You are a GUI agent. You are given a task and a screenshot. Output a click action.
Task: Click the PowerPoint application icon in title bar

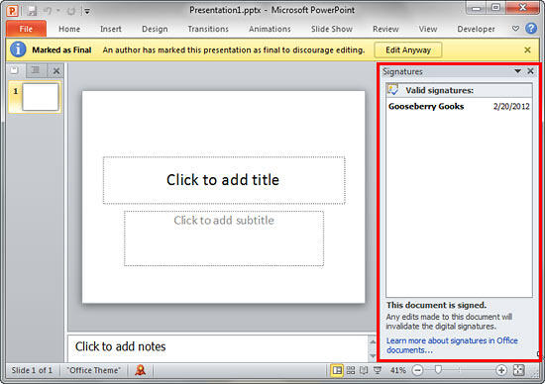pyautogui.click(x=12, y=11)
